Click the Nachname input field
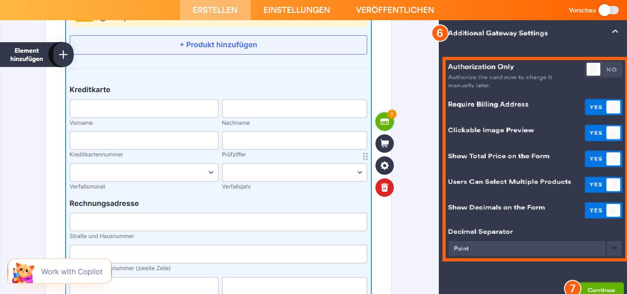627x294 pixels. click(295, 109)
